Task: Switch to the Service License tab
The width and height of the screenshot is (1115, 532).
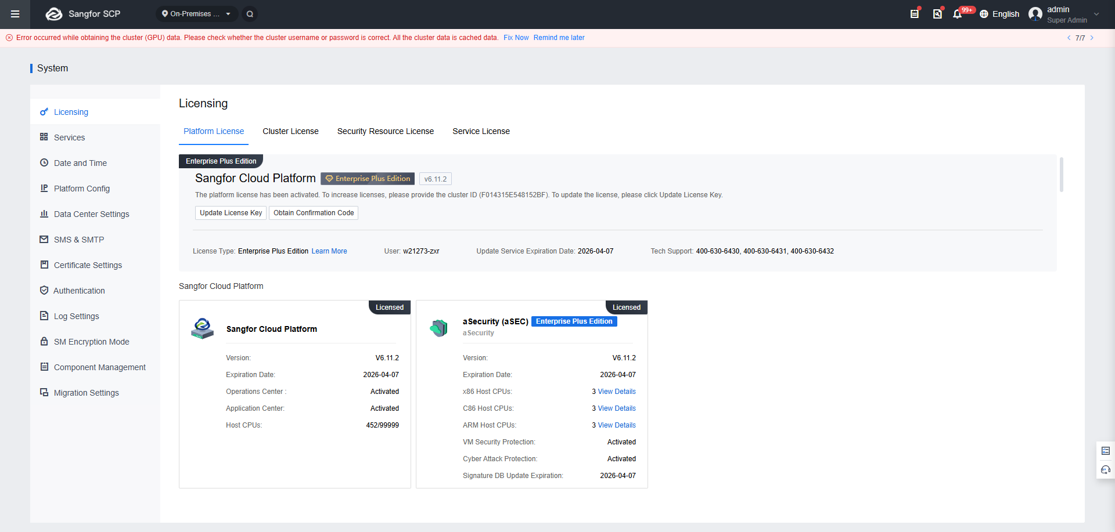Action: point(481,131)
